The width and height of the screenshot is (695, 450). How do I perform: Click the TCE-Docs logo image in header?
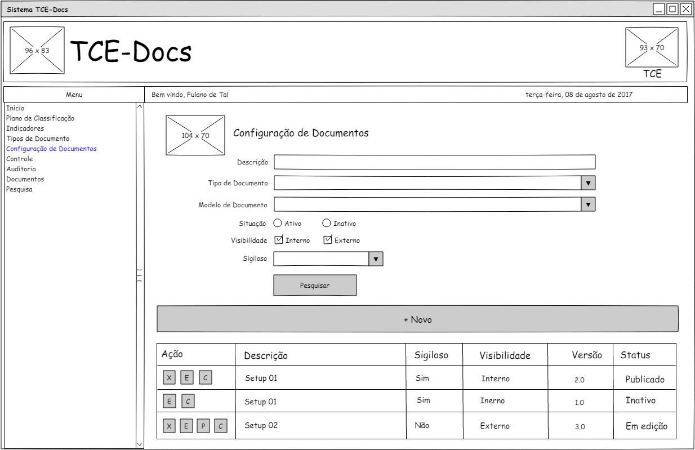point(37,50)
